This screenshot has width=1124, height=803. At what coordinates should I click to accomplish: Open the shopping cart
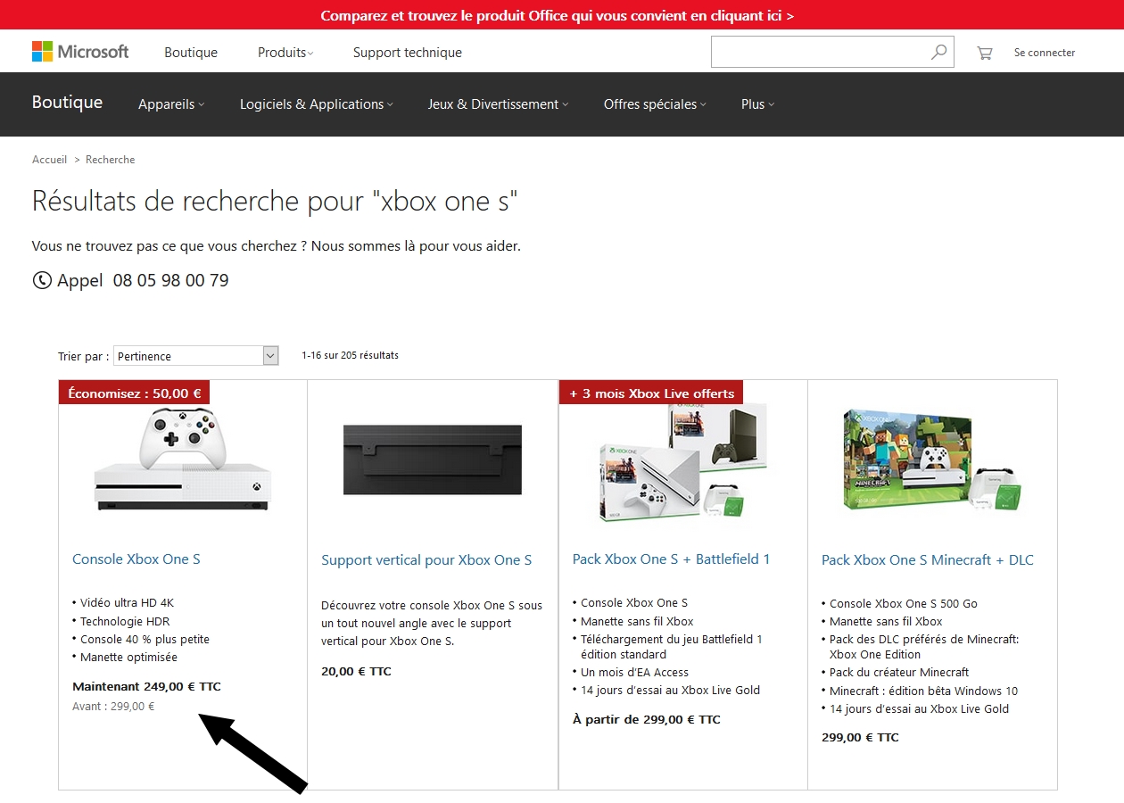point(984,53)
